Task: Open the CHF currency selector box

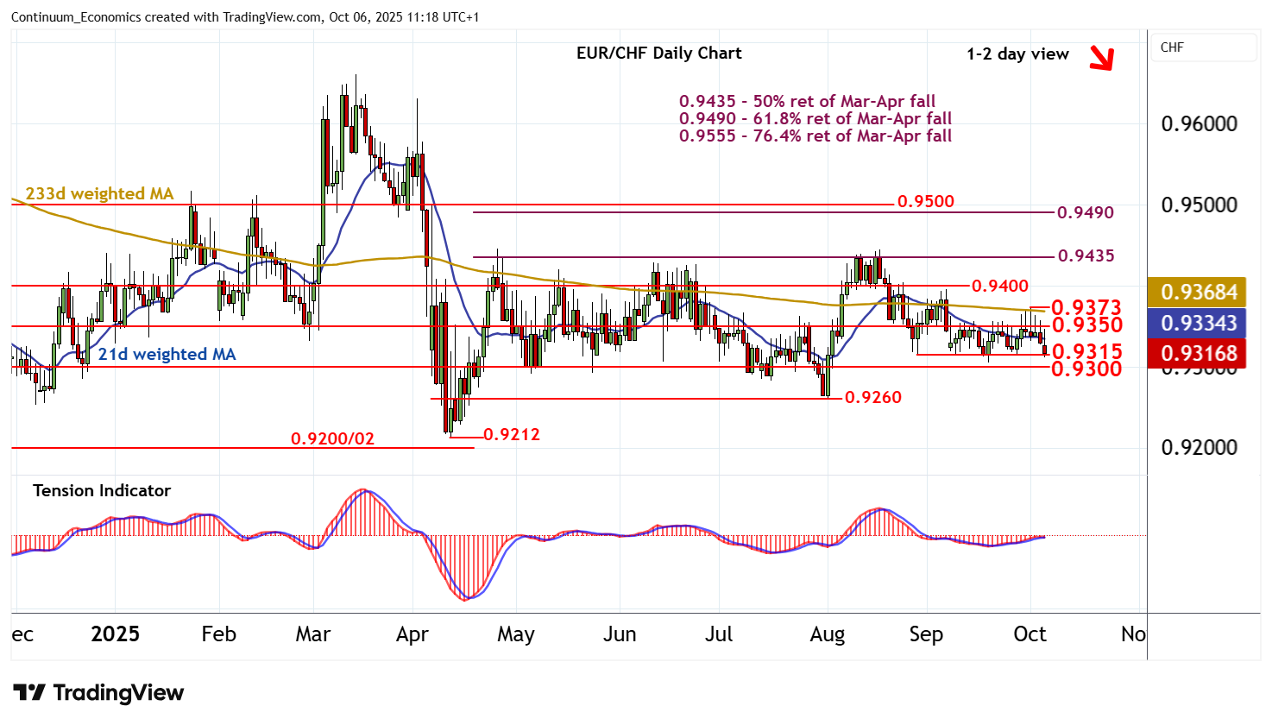Action: [1203, 47]
